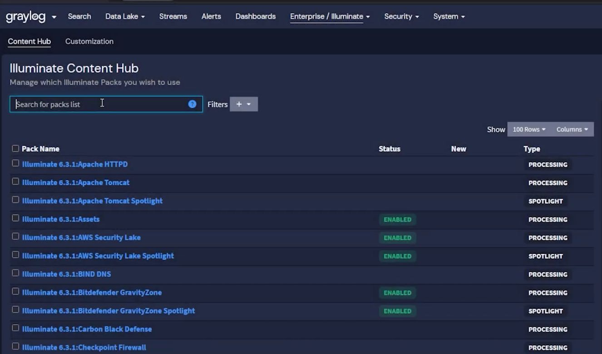
Task: Open Illuminate 6.3.1:Apache HTTPD pack
Action: 75,165
